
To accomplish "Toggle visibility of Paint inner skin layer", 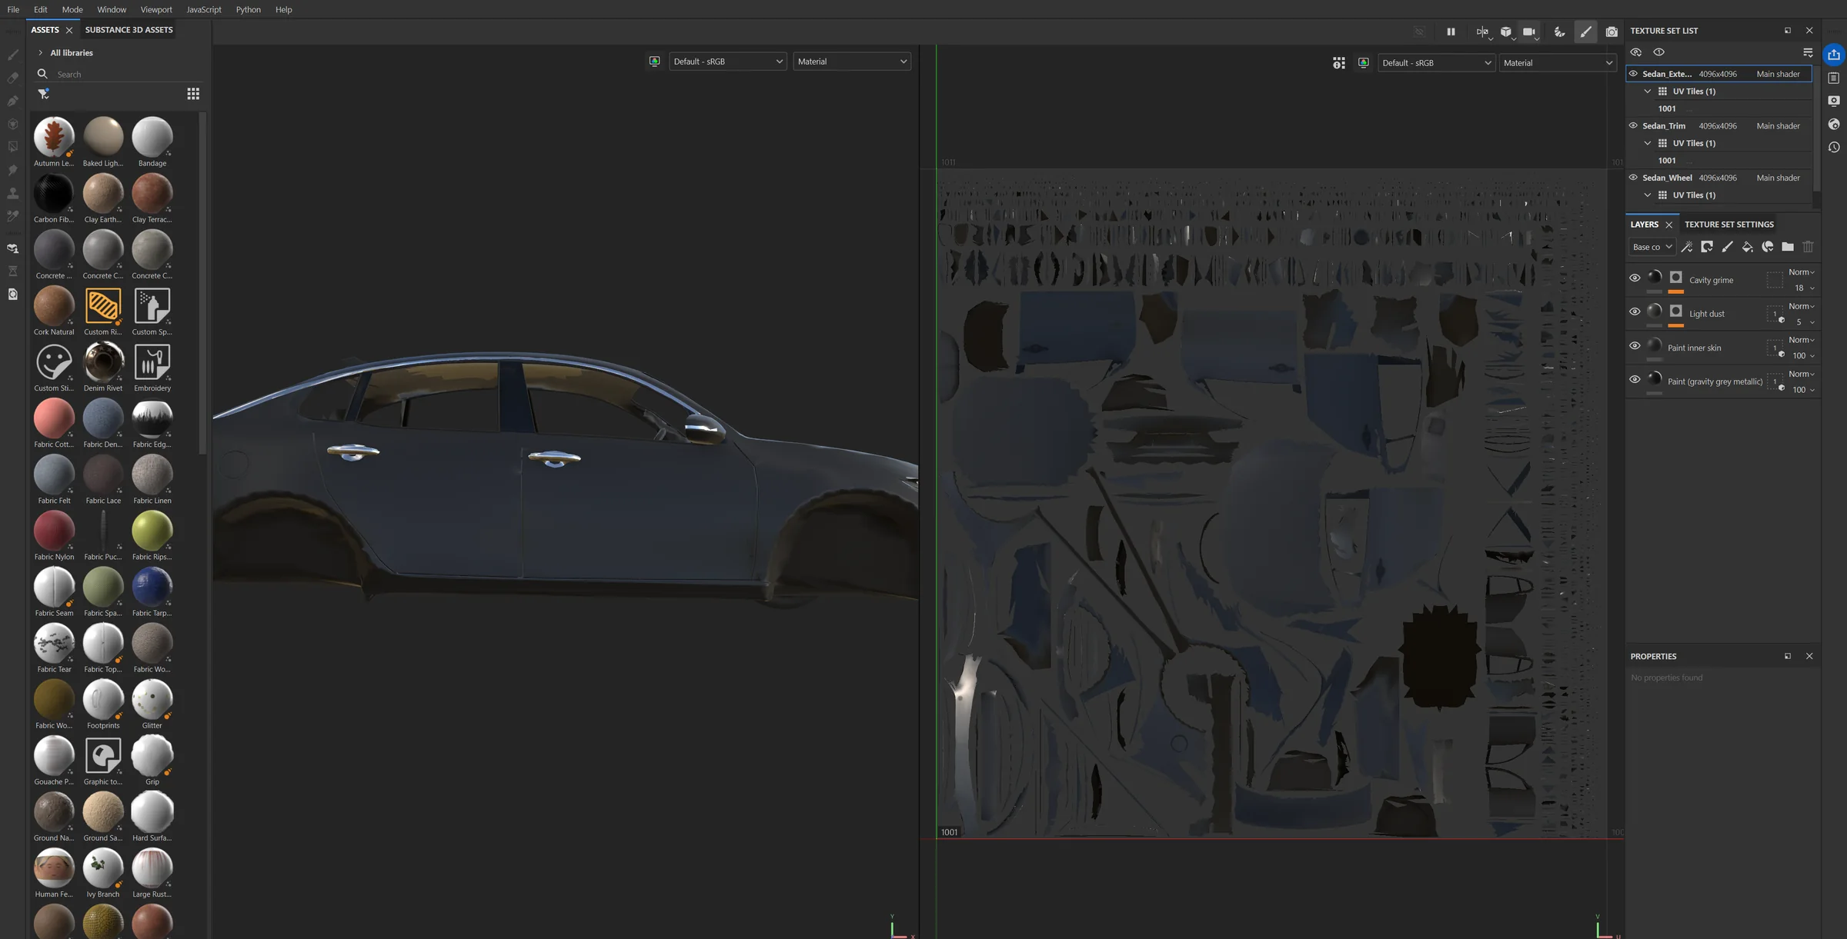I will 1635,346.
